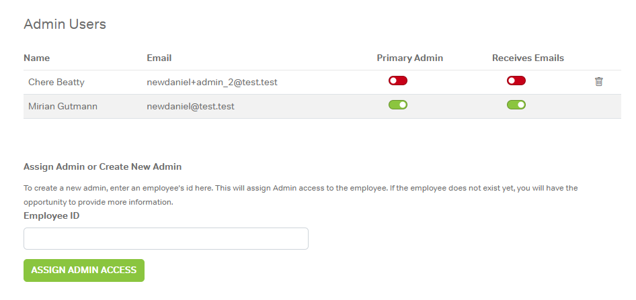Screen dimensions: 636x300
Task: Click the Employee ID field label
Action: pyautogui.click(x=51, y=215)
